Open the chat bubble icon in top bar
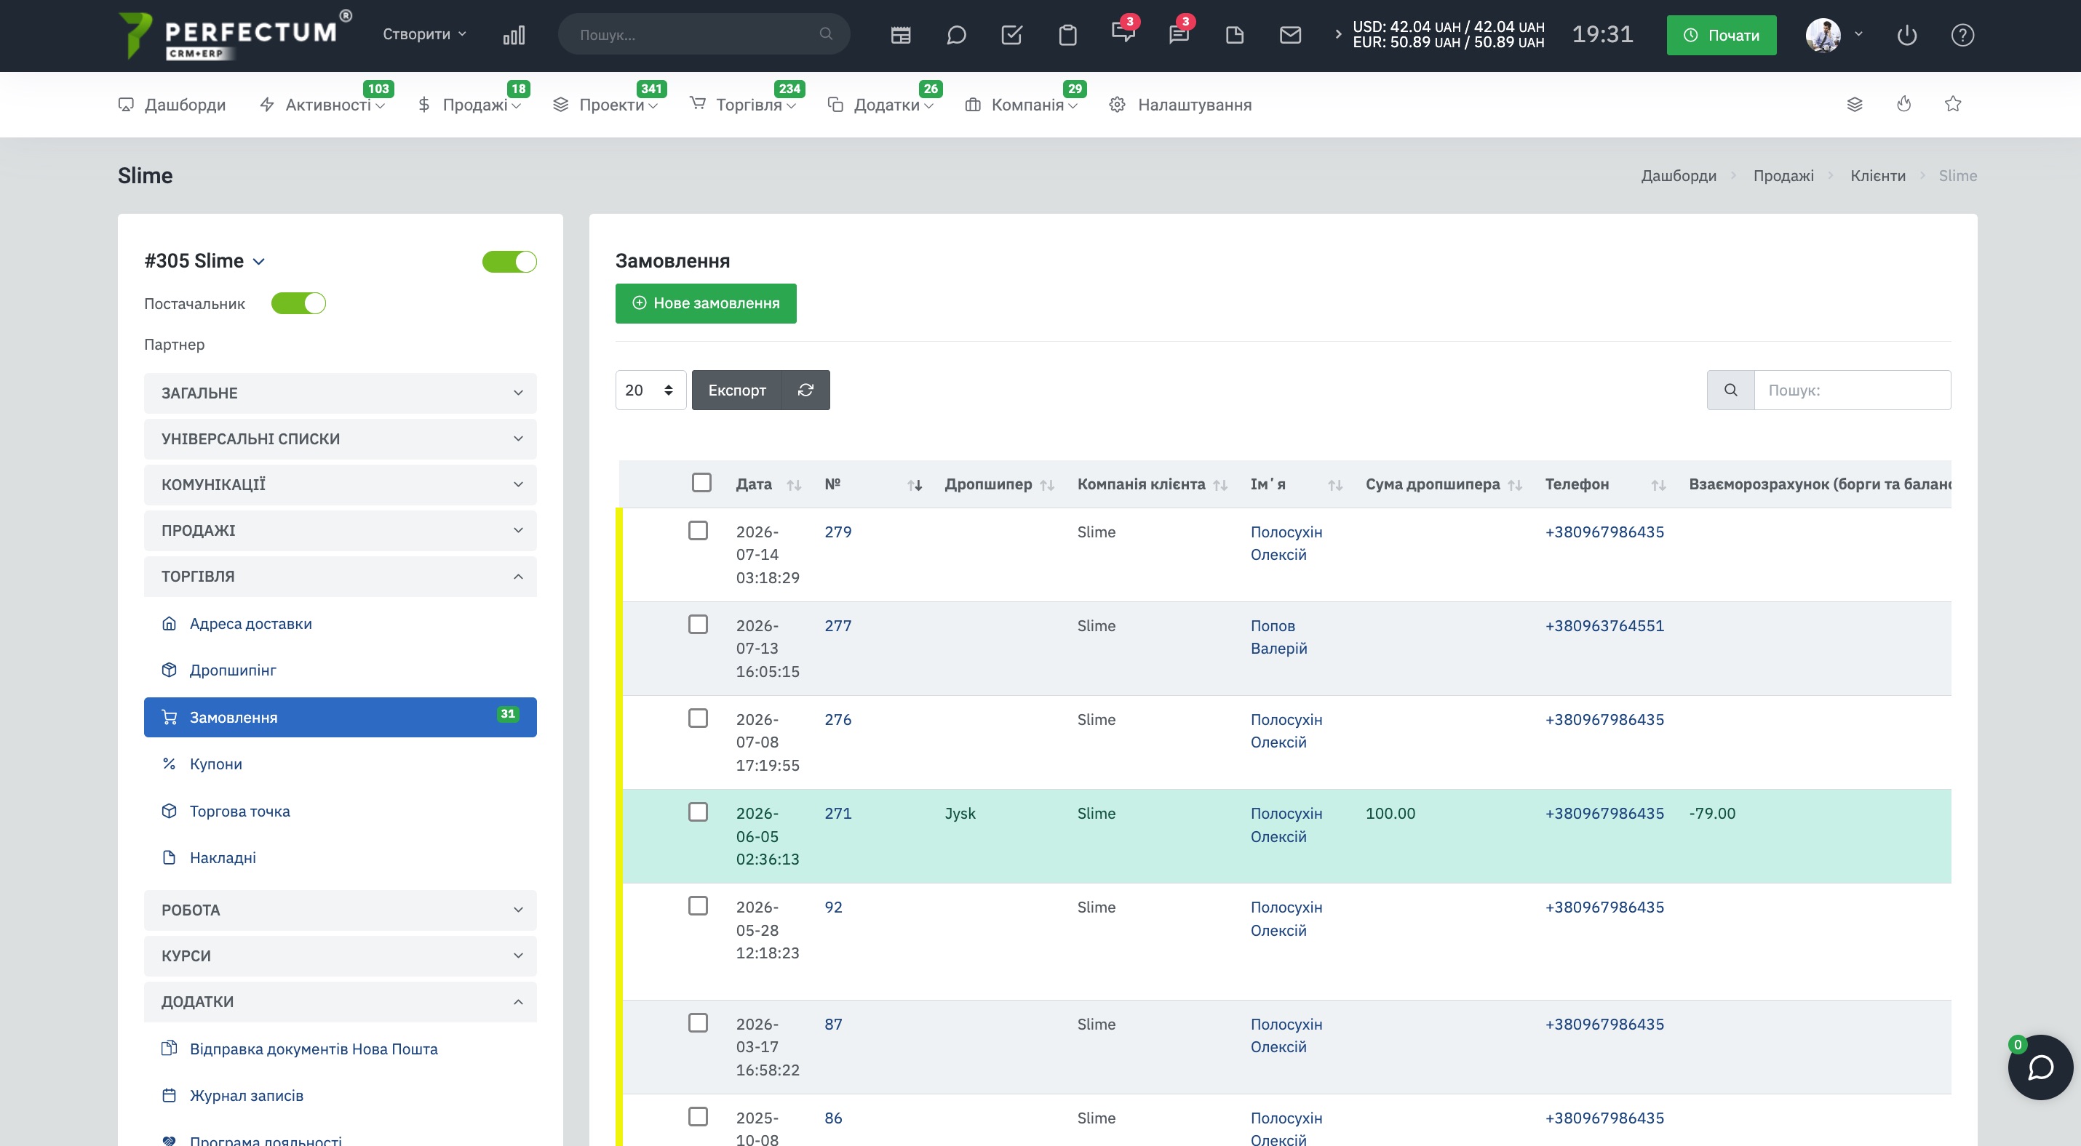The width and height of the screenshot is (2081, 1146). click(x=957, y=35)
